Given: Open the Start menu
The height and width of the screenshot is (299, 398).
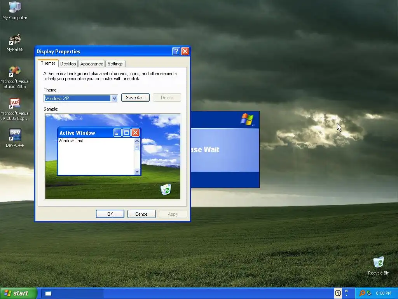Looking at the screenshot, I should pos(18,293).
